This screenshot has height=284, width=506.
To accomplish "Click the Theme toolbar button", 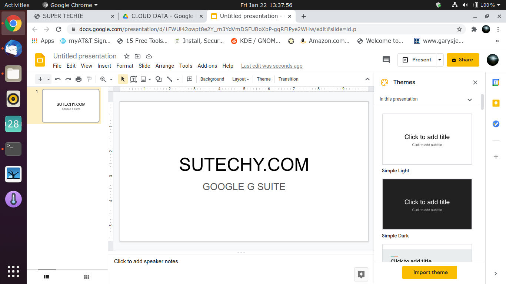I will tap(264, 79).
